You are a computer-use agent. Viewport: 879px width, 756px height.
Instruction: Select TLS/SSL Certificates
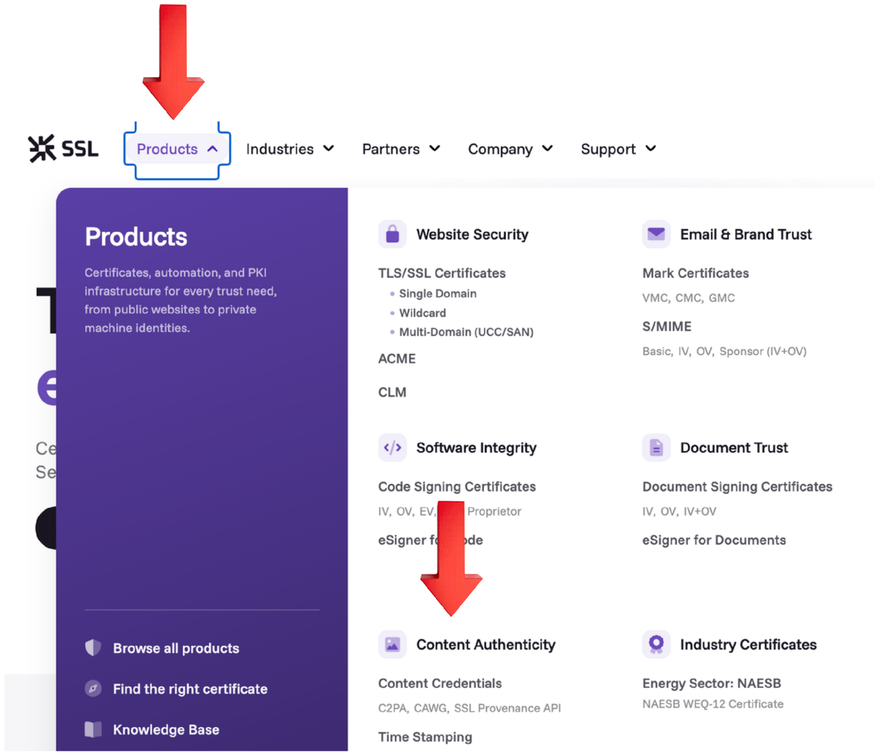point(442,273)
